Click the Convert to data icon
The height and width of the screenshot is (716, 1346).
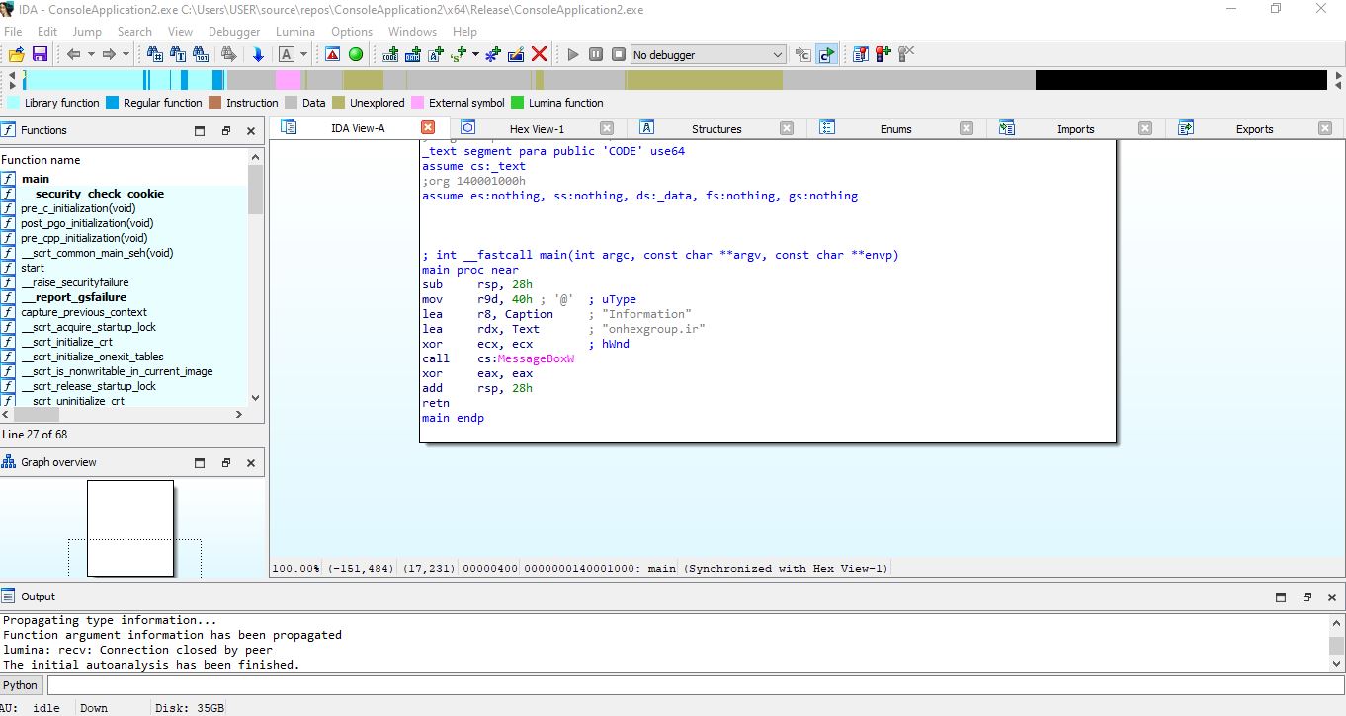413,54
